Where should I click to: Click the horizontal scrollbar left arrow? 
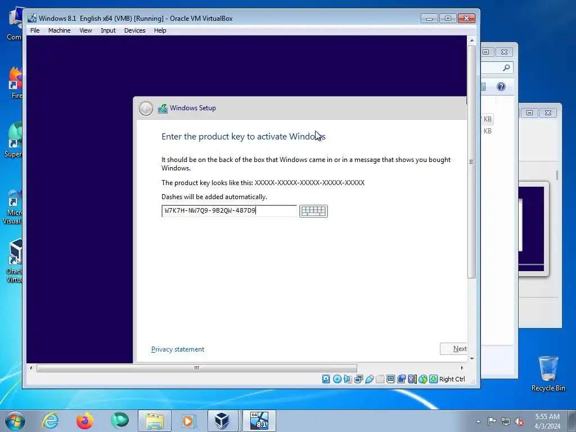31,368
